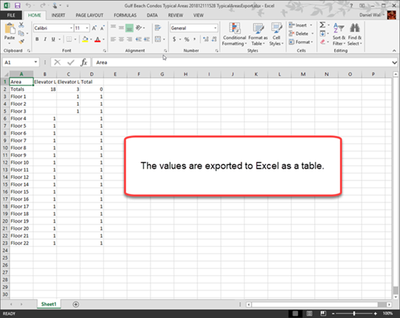Click the Clear eraser icon
The height and width of the screenshot is (318, 400).
pos(323,42)
